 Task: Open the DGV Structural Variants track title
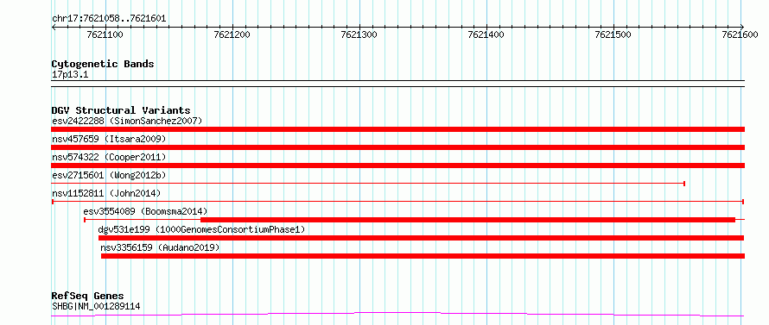(x=121, y=110)
